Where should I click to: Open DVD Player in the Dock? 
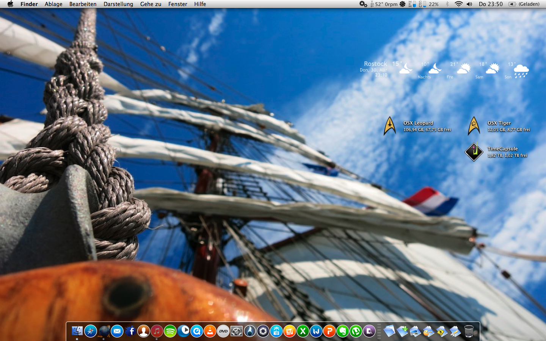coord(223,331)
